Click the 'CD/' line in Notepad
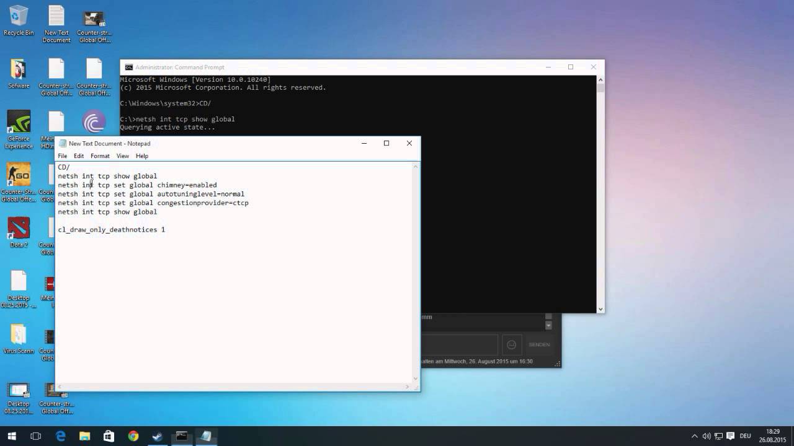Viewport: 794px width, 446px height. click(x=64, y=167)
